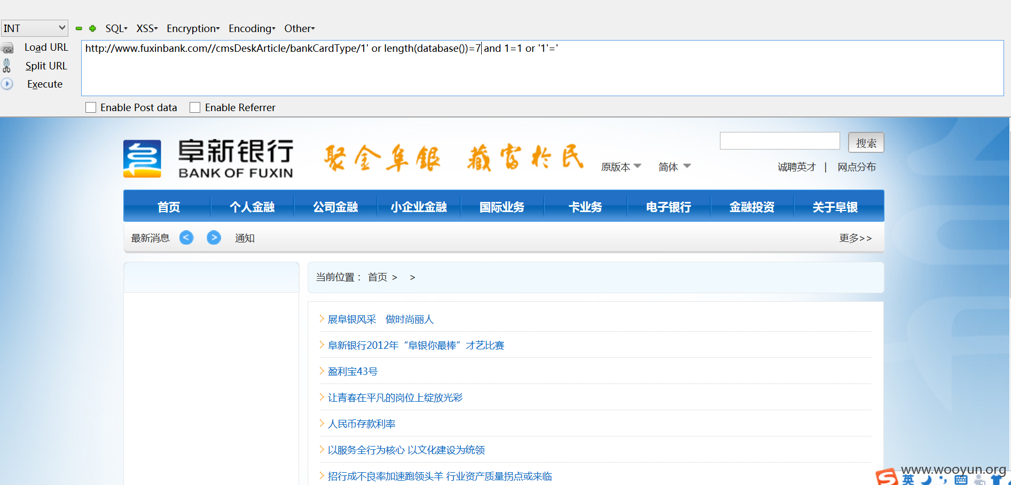Click inside the HackBar URL text area
Image resolution: width=1011 pixels, height=485 pixels.
542,68
